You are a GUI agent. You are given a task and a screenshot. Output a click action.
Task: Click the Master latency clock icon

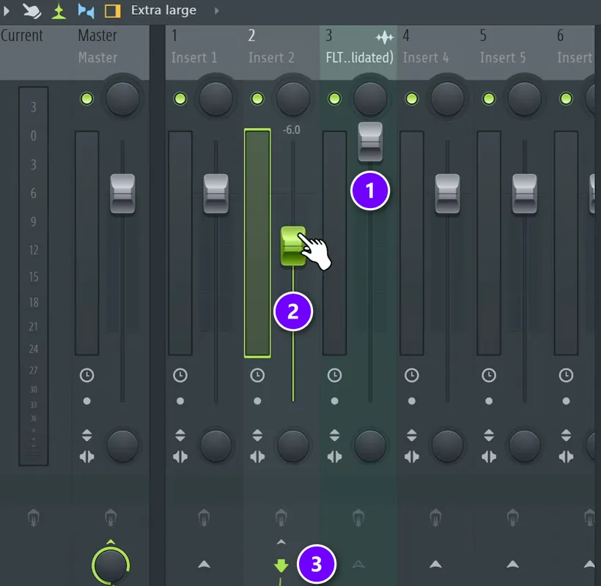(86, 375)
